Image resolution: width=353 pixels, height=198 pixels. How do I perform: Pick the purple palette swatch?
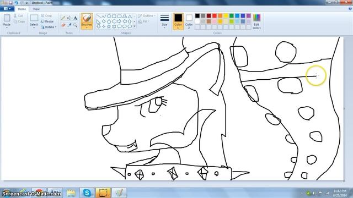tap(249, 16)
